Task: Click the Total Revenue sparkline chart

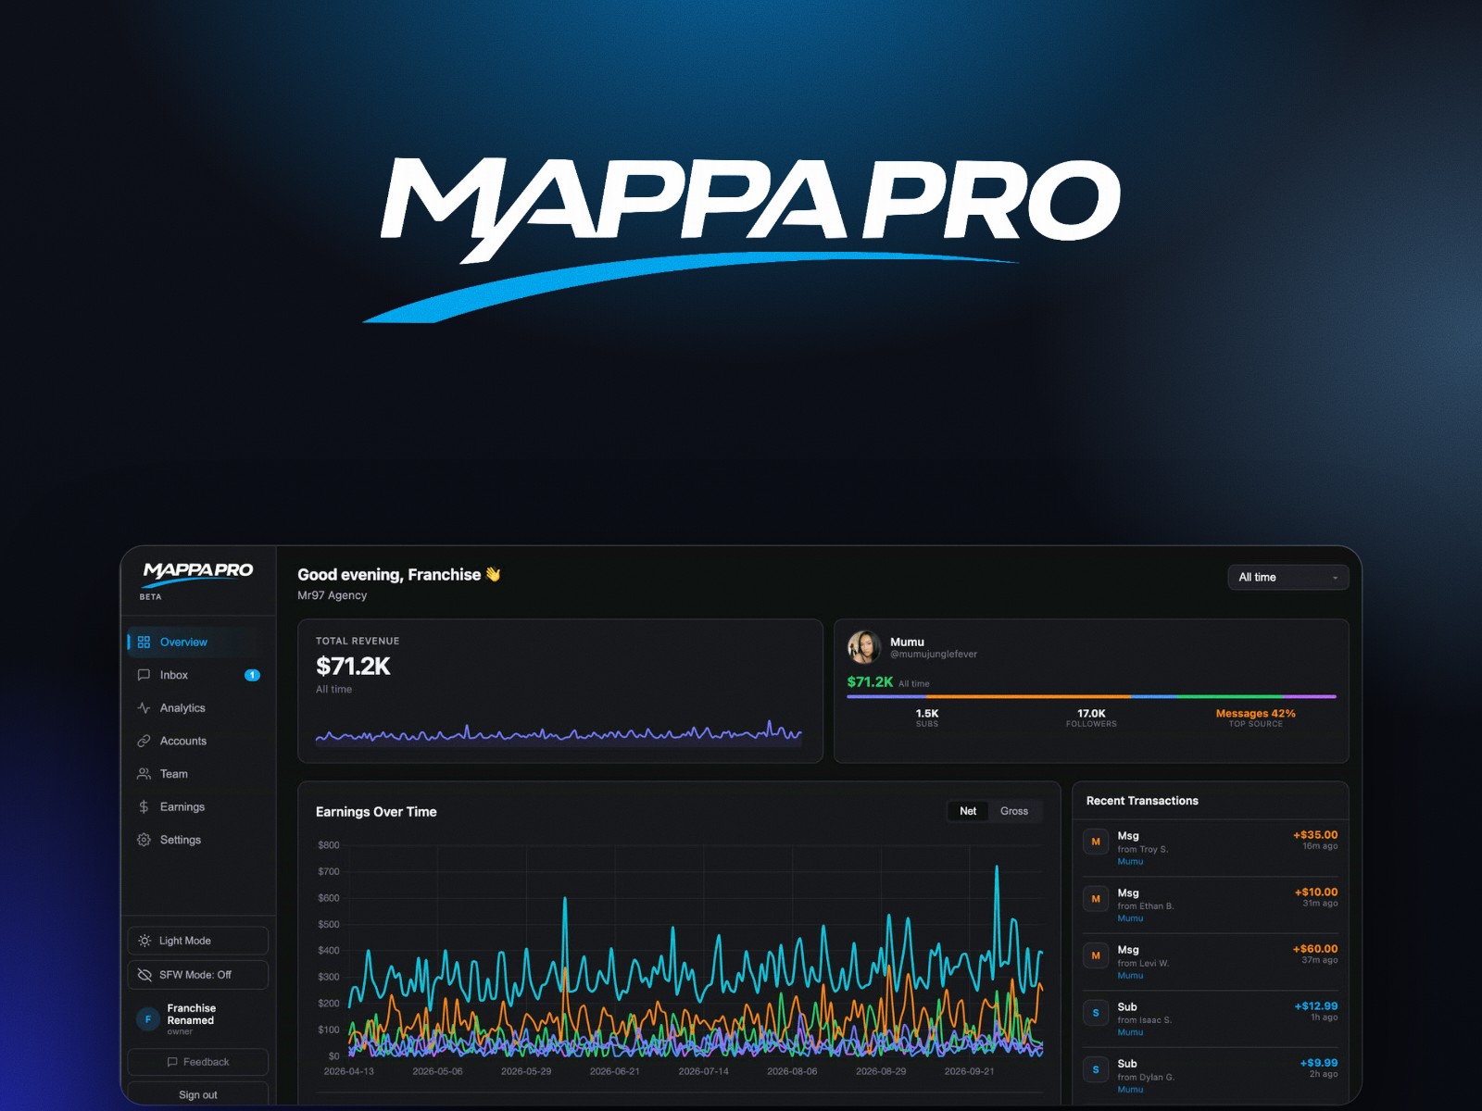Action: (x=559, y=733)
